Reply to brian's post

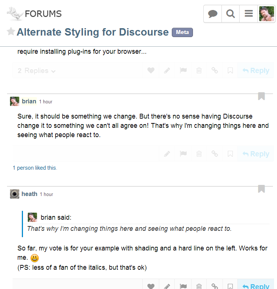pyautogui.click(x=256, y=154)
